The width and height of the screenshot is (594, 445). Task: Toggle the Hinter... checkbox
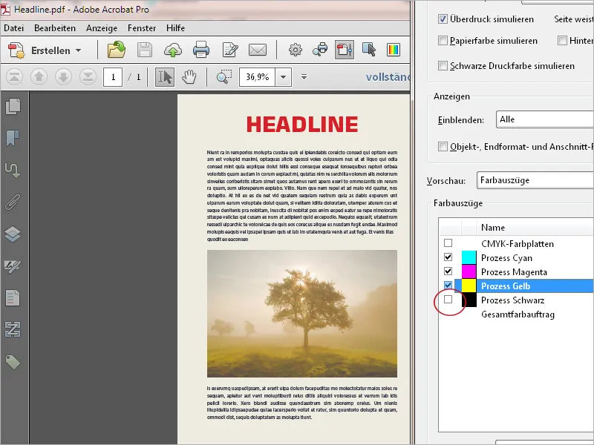click(x=562, y=41)
